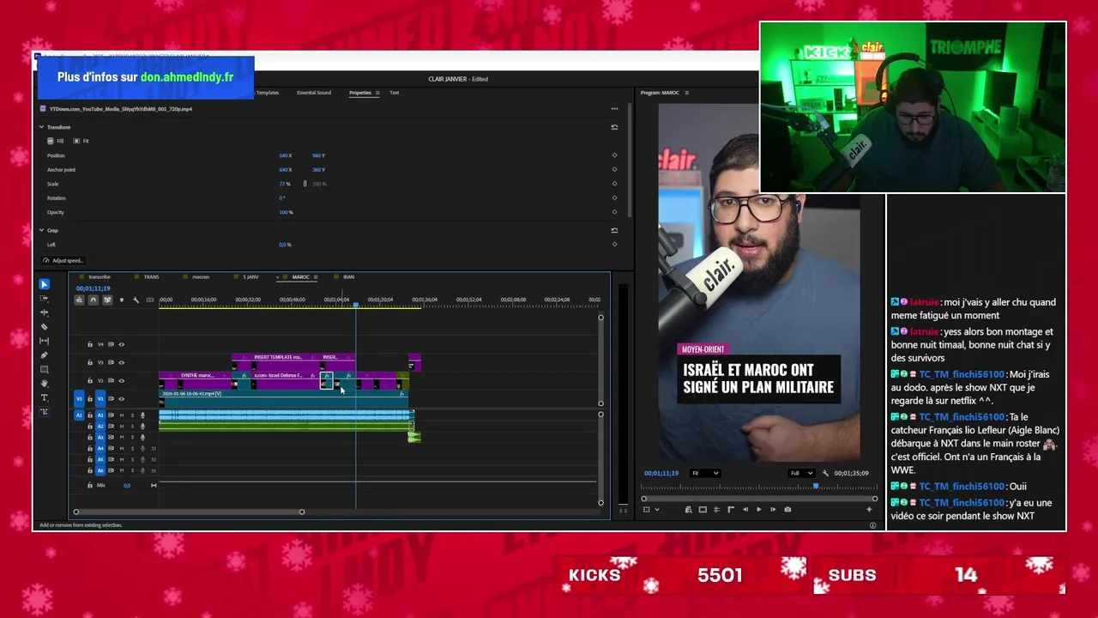The height and width of the screenshot is (618, 1098).
Task: Enable voice-over record on track A3
Action: pyautogui.click(x=143, y=438)
